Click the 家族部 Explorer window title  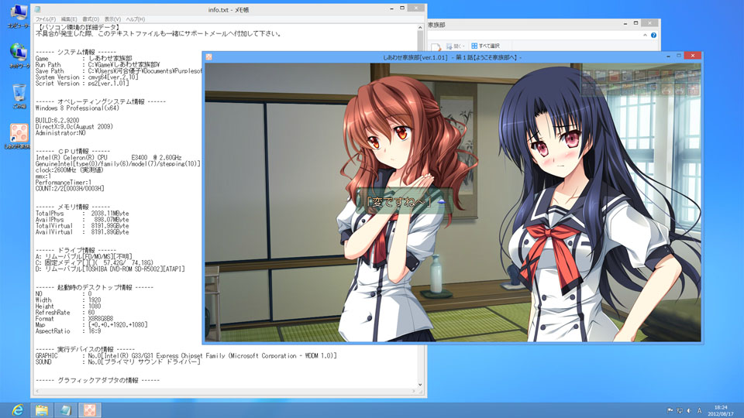[436, 24]
